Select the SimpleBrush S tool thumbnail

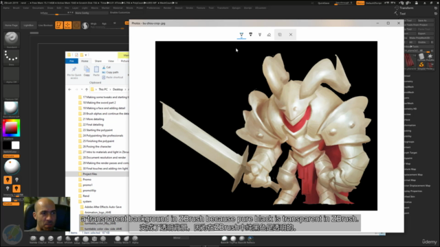421,66
